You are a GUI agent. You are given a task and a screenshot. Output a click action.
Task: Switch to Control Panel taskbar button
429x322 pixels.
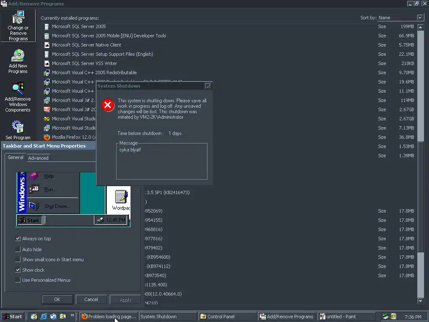[227, 317]
